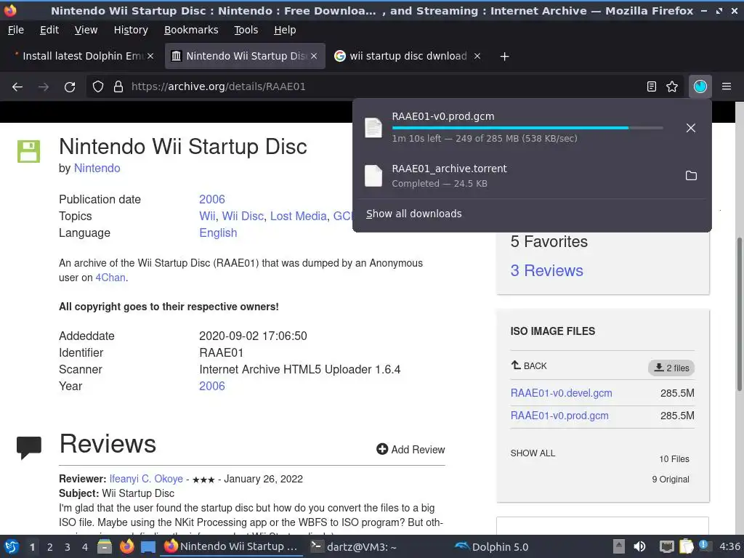Download all via 2 files button

coord(671,368)
